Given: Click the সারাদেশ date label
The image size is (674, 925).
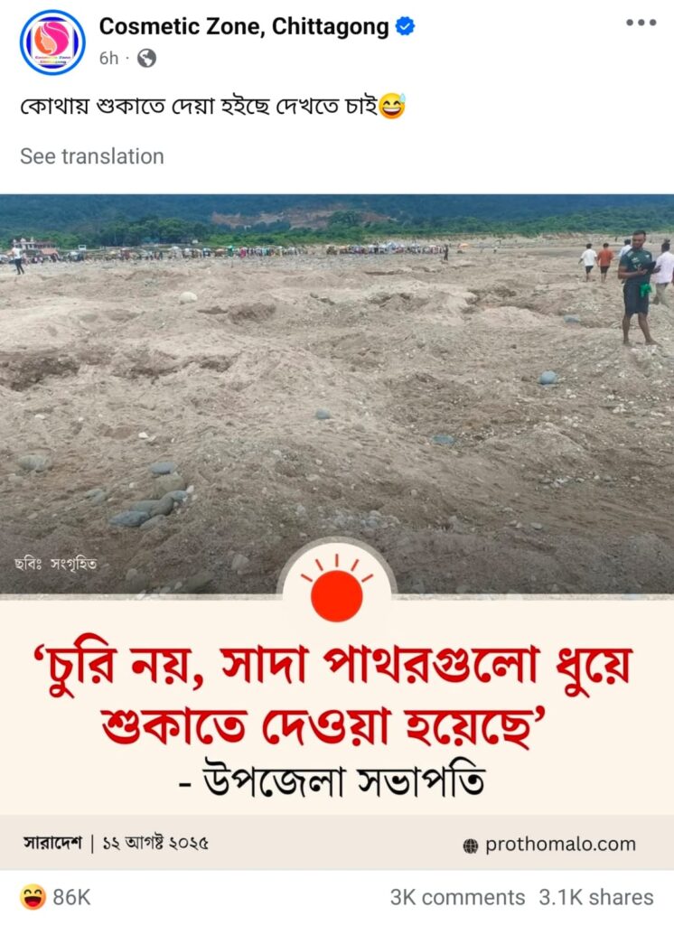Looking at the screenshot, I should (115, 843).
